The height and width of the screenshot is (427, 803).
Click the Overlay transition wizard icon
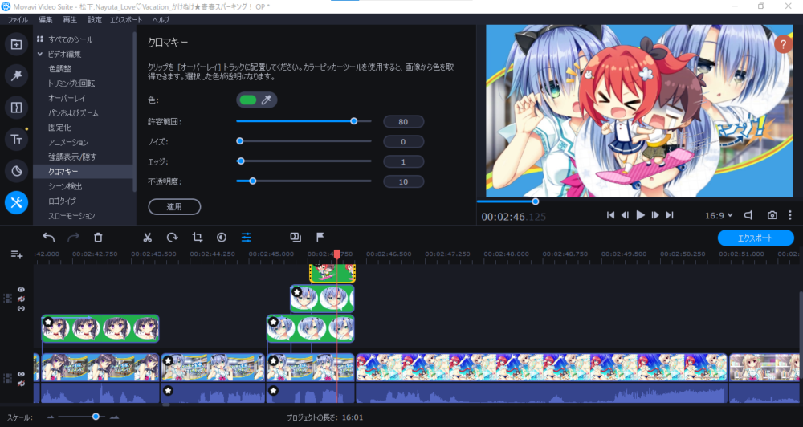296,237
